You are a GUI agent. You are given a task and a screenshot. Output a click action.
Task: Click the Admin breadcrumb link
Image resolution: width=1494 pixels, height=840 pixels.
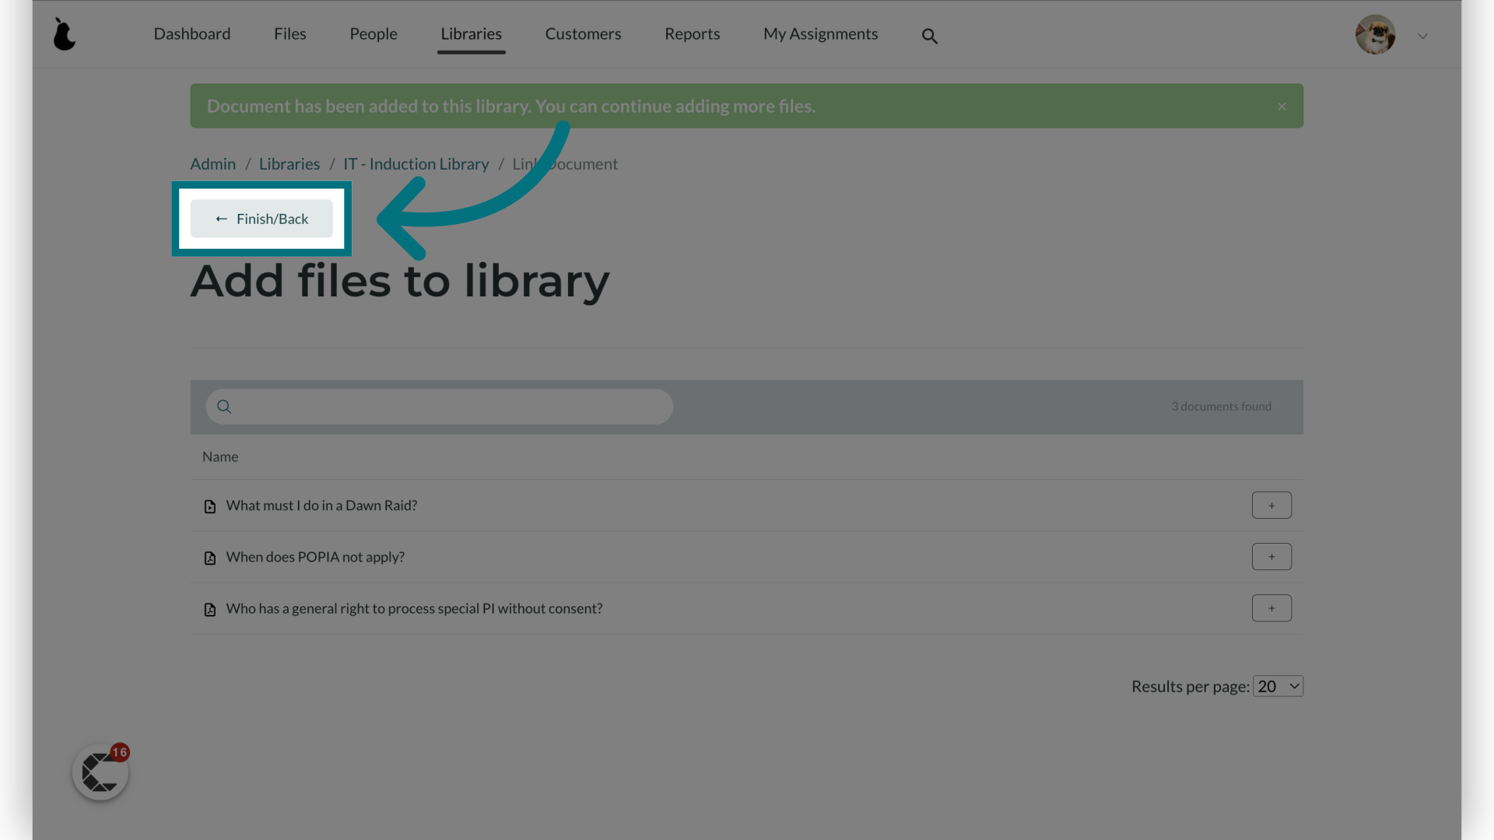(x=212, y=163)
